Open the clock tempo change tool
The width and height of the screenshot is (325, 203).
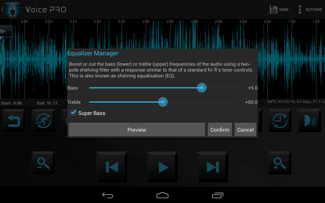click(280, 121)
